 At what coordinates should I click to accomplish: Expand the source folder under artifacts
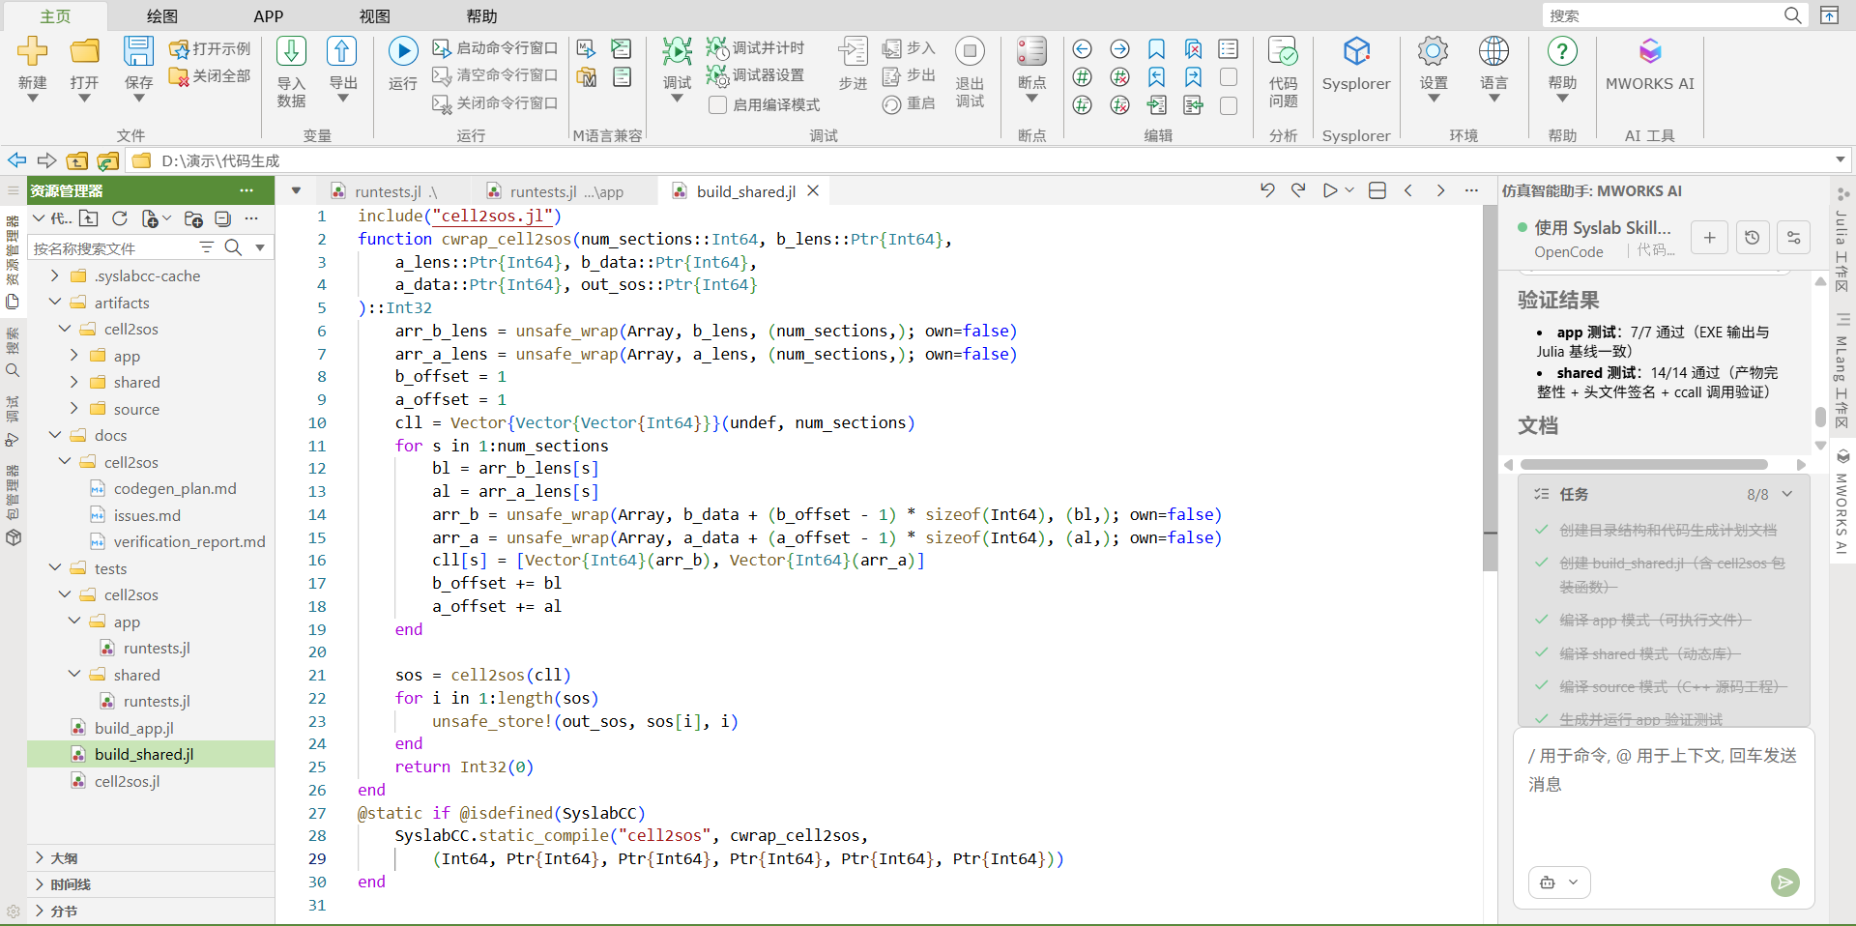pyautogui.click(x=74, y=409)
